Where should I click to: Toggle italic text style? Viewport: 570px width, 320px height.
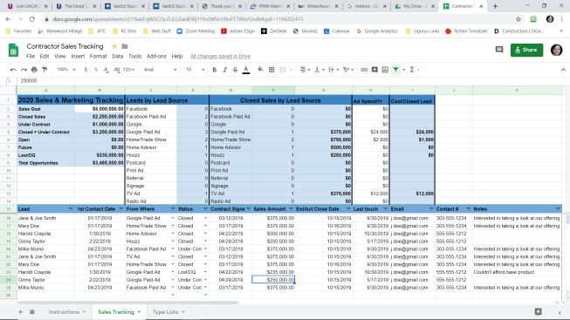(224, 70)
